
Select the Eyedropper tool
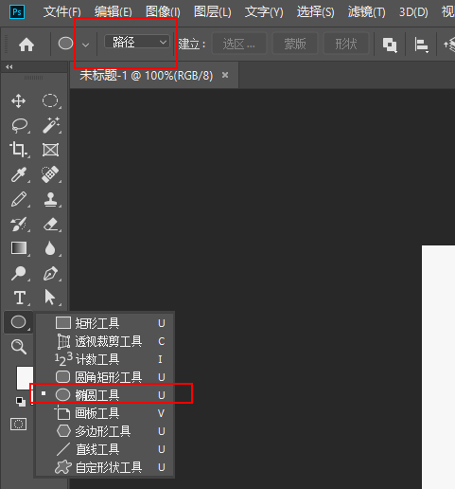[x=18, y=174]
